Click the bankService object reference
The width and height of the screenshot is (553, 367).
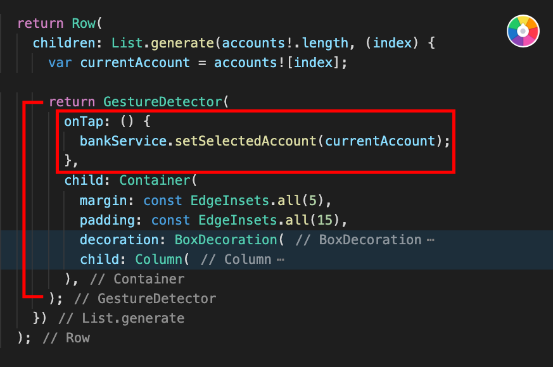(x=123, y=141)
